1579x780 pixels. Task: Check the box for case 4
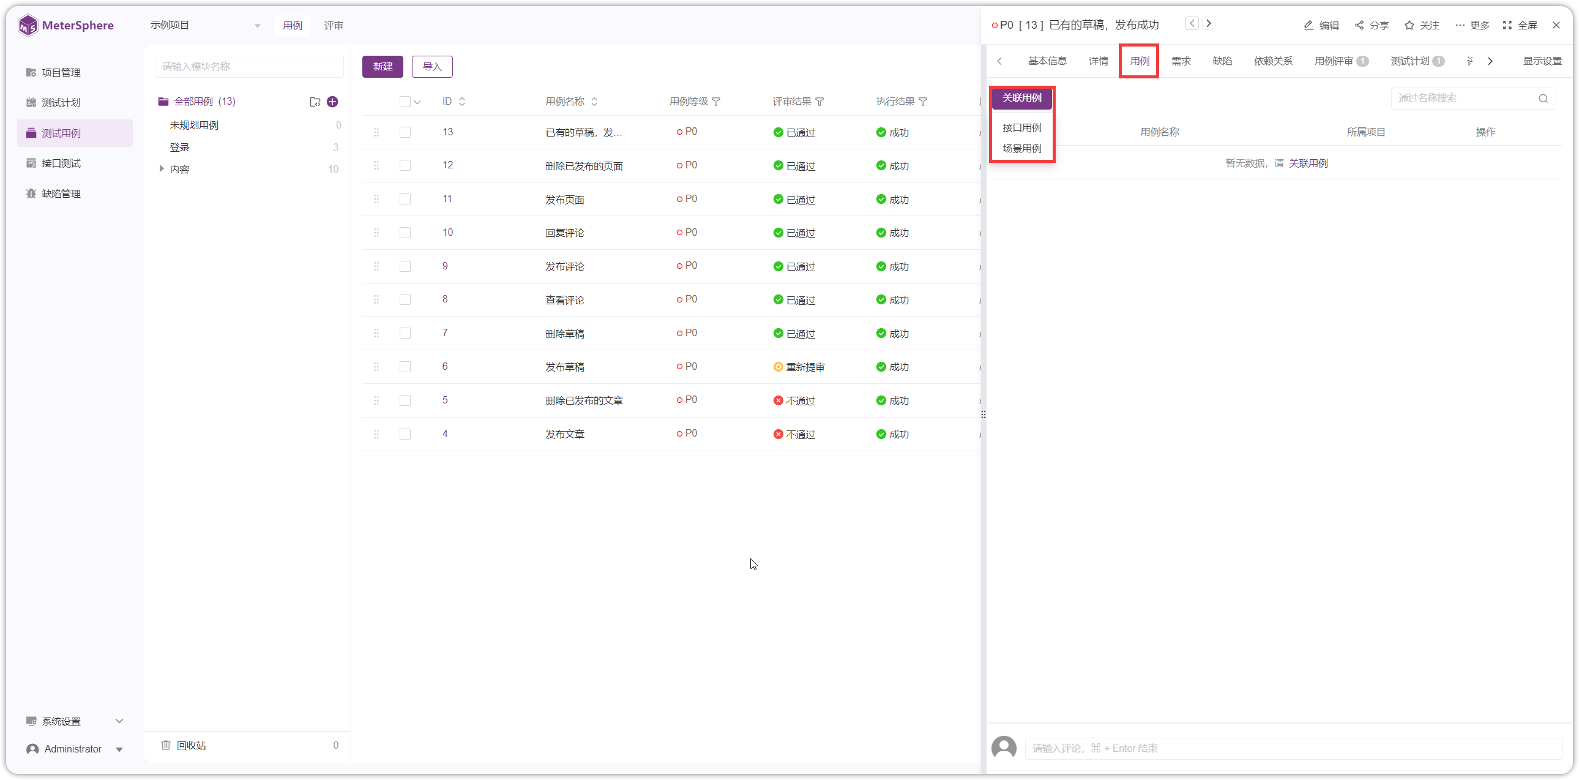coord(405,434)
